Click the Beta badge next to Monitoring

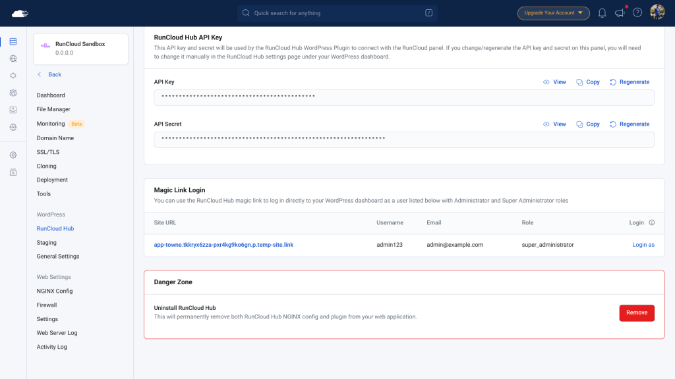(x=76, y=124)
